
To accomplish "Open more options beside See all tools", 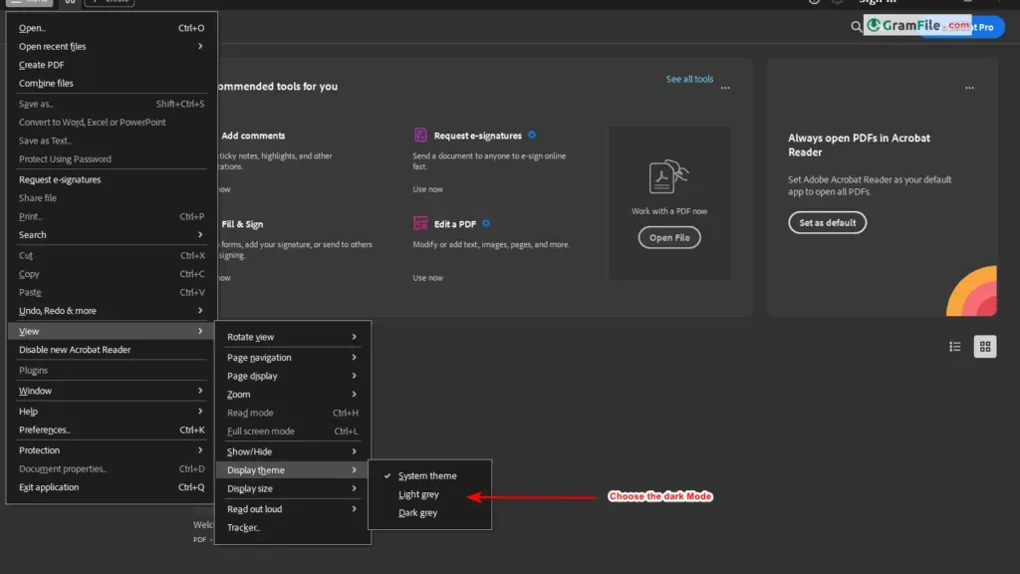I will click(x=725, y=88).
